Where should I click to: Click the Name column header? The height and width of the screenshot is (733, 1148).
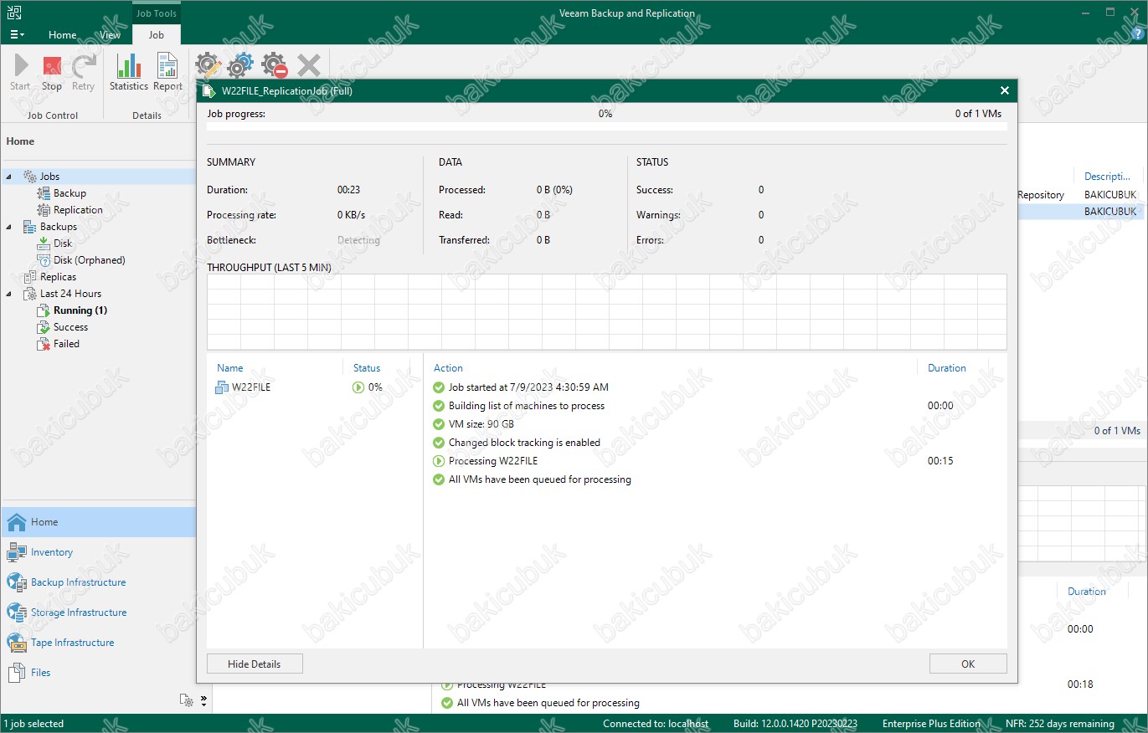(230, 368)
